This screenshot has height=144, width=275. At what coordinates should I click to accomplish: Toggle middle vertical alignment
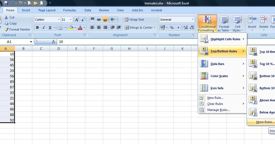tap(99, 20)
